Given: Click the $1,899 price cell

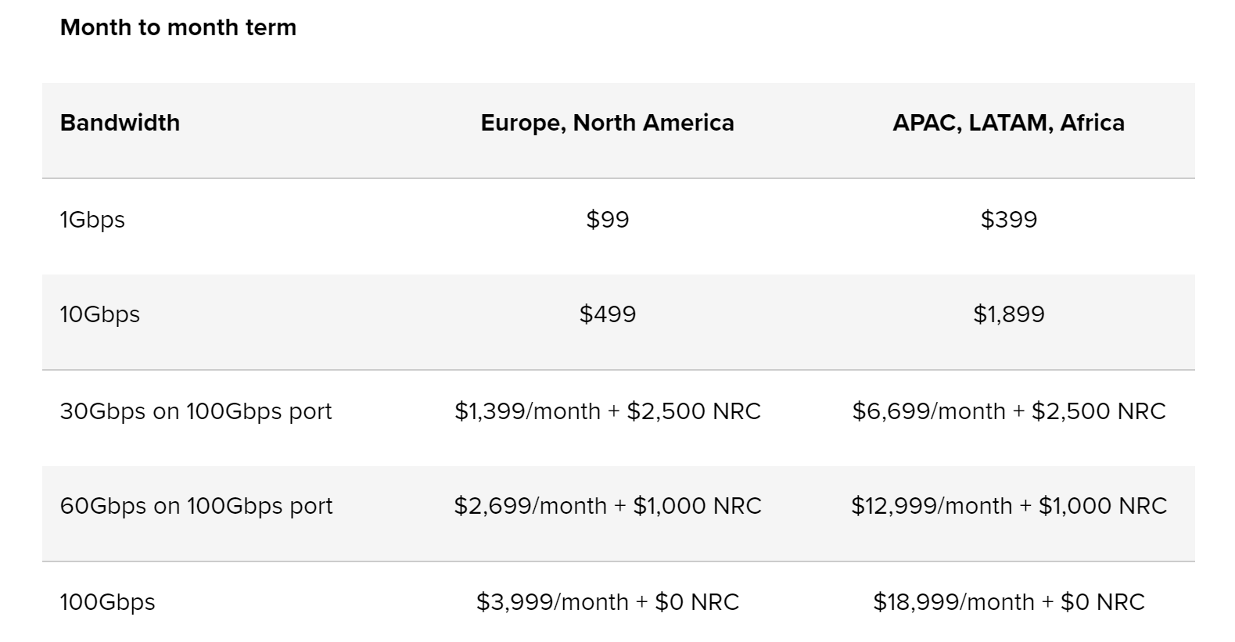Looking at the screenshot, I should point(1009,314).
